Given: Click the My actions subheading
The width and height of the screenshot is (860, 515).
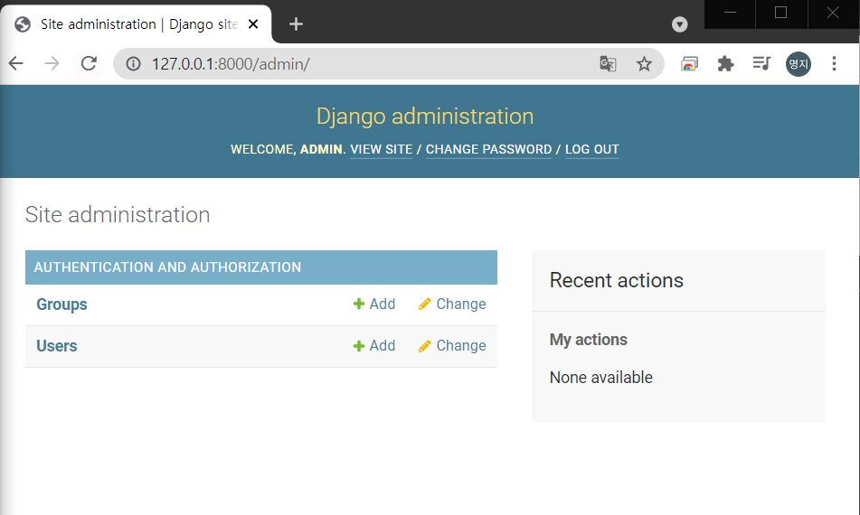Looking at the screenshot, I should 589,340.
